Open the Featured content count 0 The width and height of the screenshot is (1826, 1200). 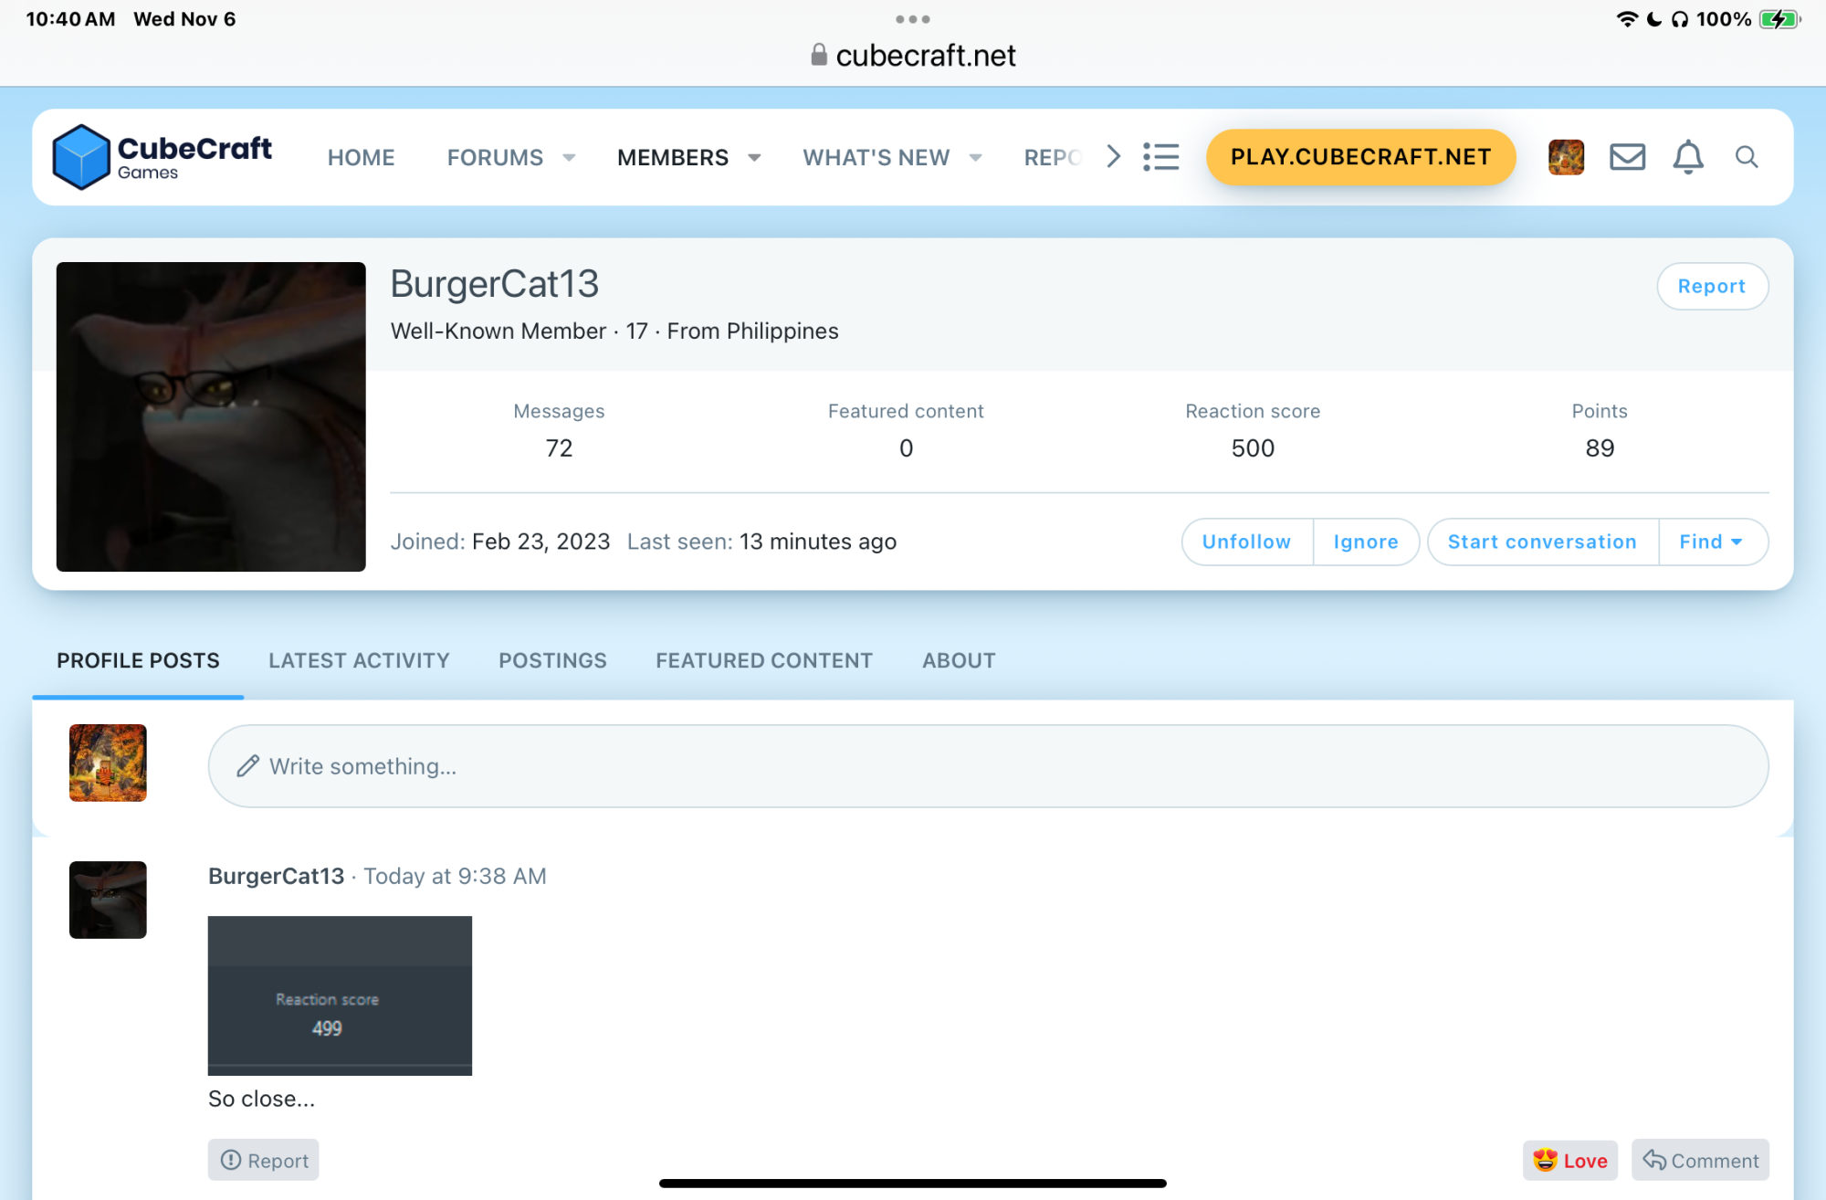[x=906, y=447]
